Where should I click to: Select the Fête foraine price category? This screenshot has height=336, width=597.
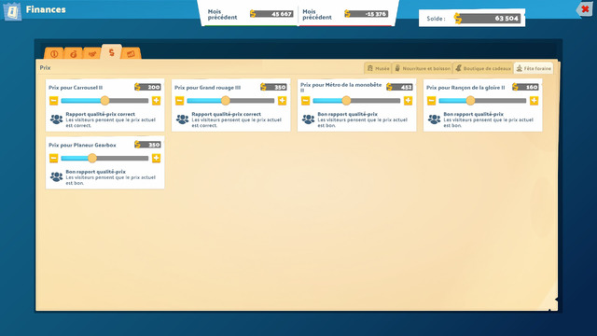[534, 68]
